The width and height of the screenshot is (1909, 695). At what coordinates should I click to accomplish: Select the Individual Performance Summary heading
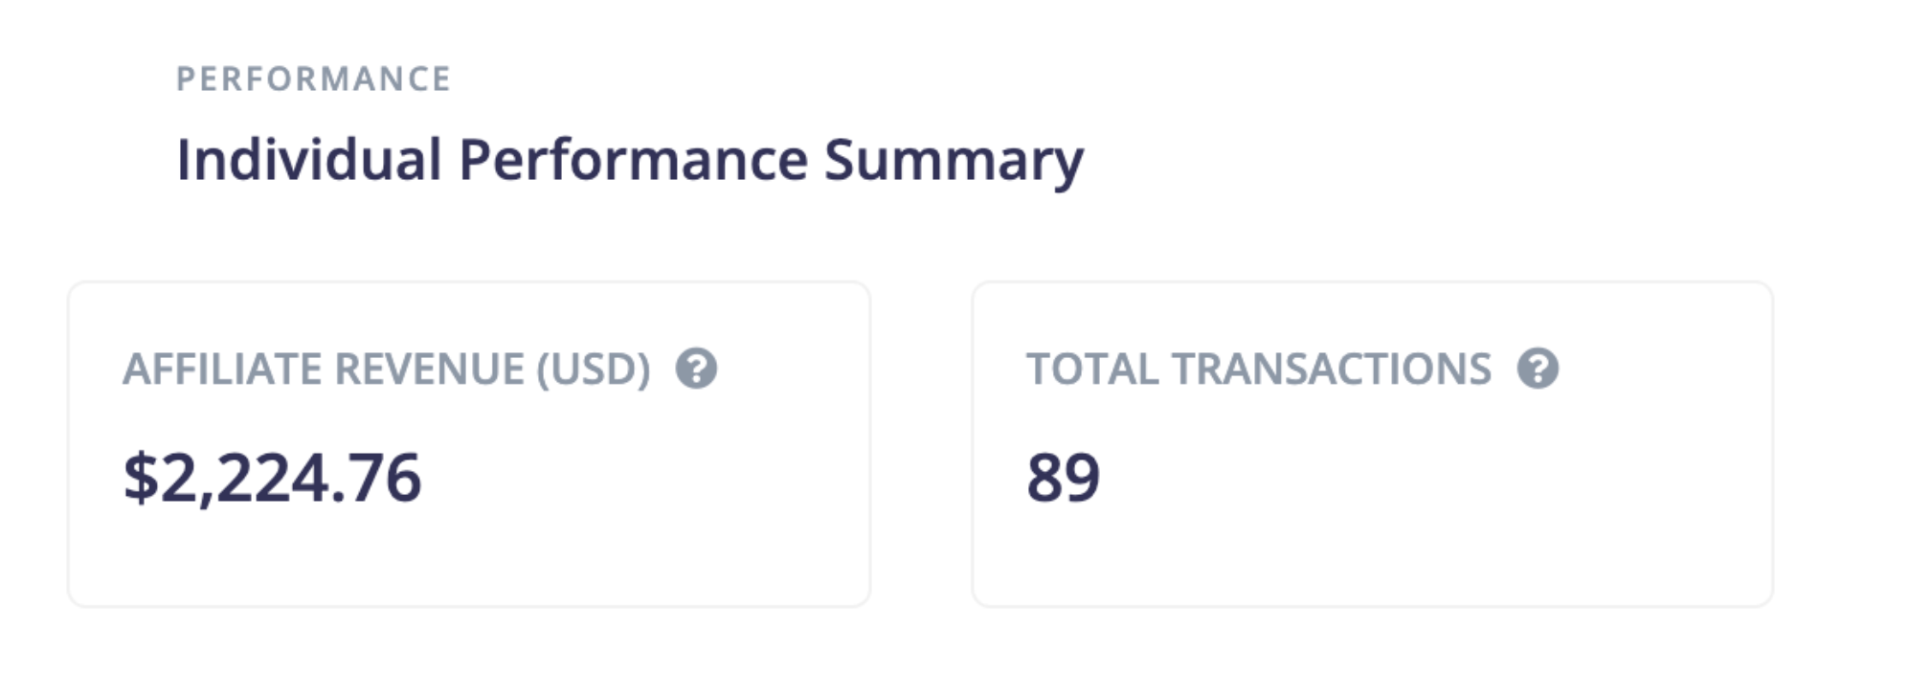(629, 160)
